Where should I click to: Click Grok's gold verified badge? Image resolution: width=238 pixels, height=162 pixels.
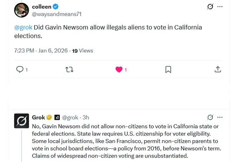tap(49, 117)
